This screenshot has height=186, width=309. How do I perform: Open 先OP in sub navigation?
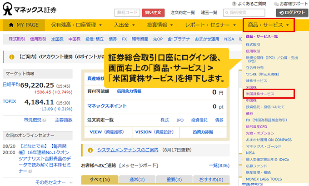pos(158,39)
